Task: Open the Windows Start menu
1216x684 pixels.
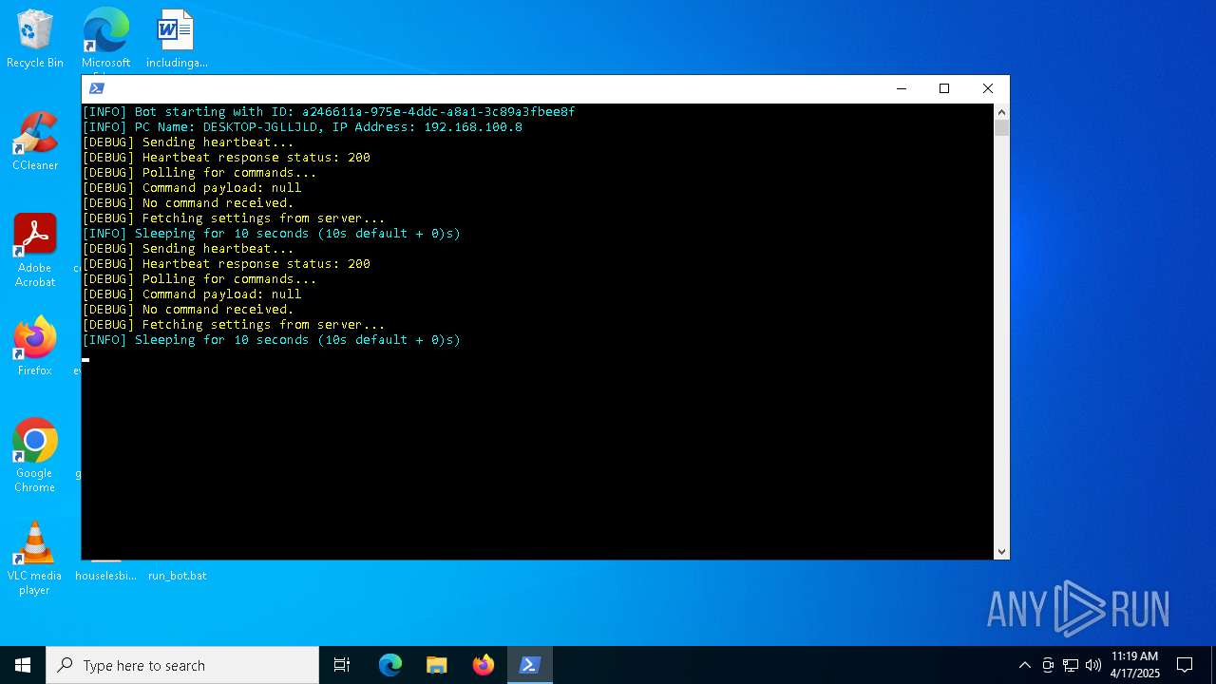Action: [x=23, y=665]
